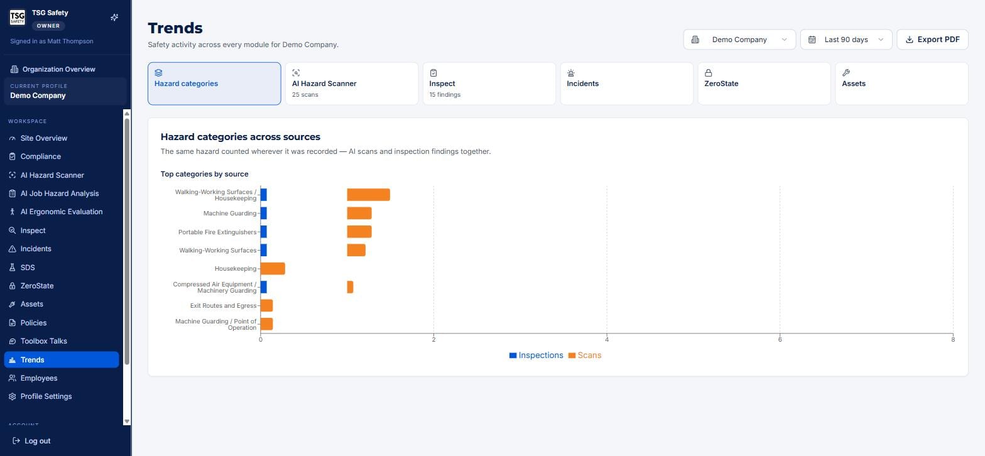Click the Exit Routes and Egress label

(x=223, y=306)
